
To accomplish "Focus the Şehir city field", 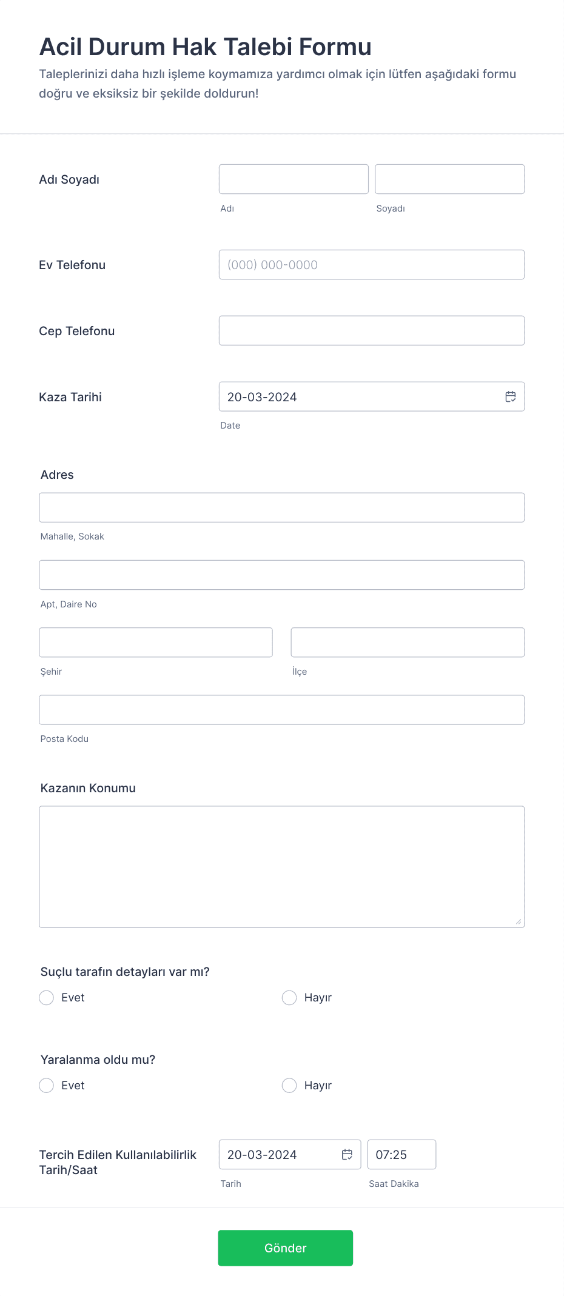I will click(156, 643).
